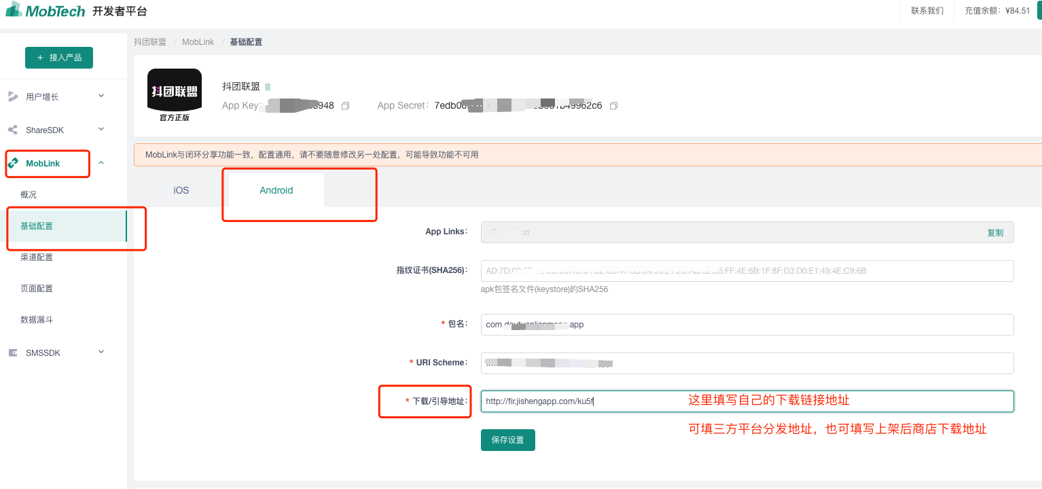Click the SMSSDK sidebar icon
Viewport: 1042px width, 489px height.
point(13,352)
